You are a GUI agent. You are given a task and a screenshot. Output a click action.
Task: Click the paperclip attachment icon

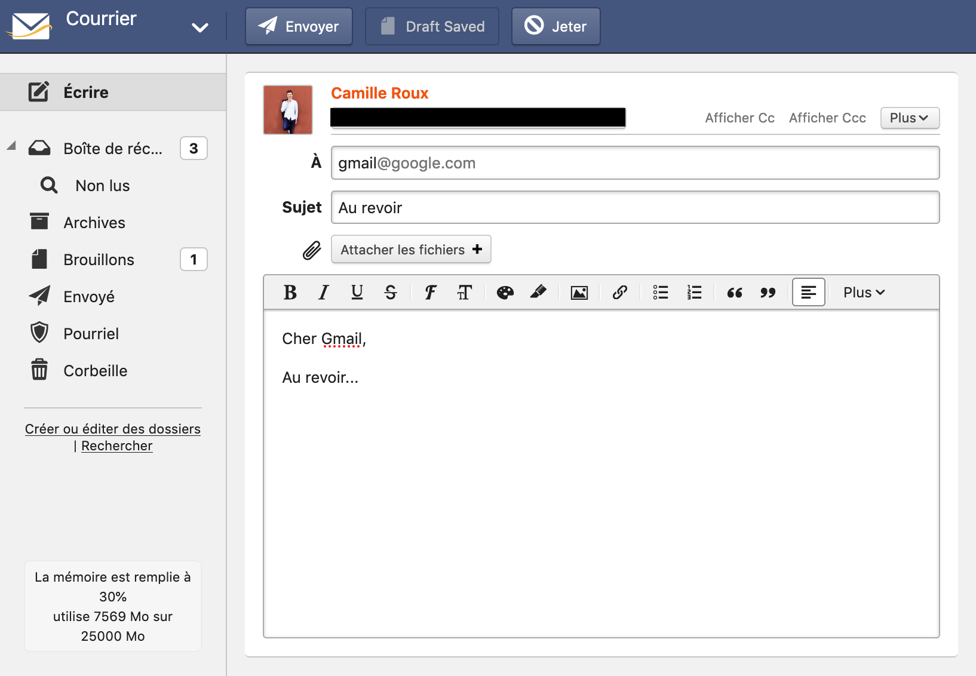coord(312,250)
